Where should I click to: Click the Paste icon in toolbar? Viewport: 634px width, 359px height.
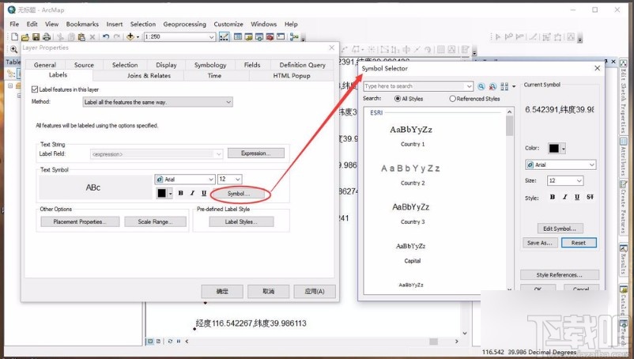pyautogui.click(x=81, y=37)
